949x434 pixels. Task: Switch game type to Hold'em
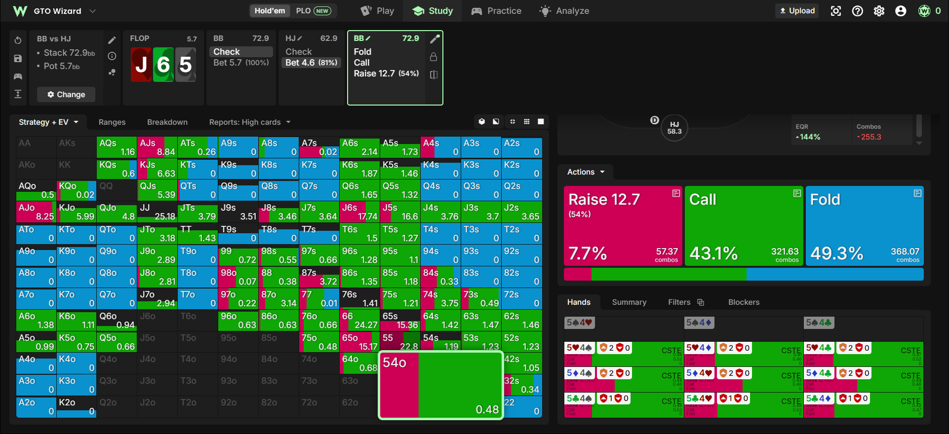[x=270, y=11]
